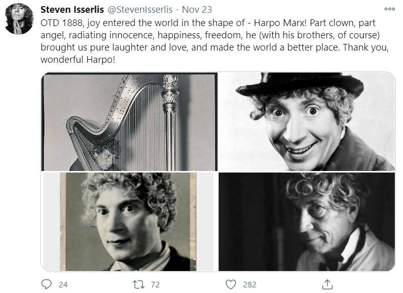Open the sepia curly-haired portrait photo

pyautogui.click(x=129, y=222)
